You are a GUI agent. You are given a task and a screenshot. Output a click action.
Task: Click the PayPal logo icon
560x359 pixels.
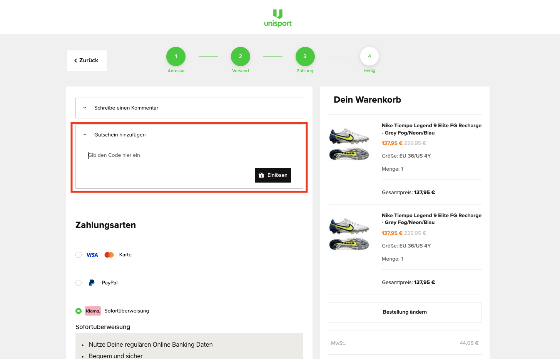[92, 283]
